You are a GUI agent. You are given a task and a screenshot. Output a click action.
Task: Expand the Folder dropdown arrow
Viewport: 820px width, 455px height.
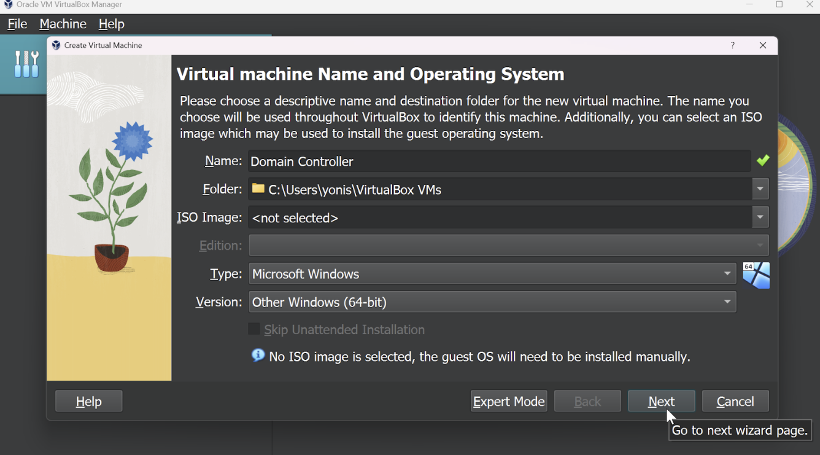(x=760, y=189)
